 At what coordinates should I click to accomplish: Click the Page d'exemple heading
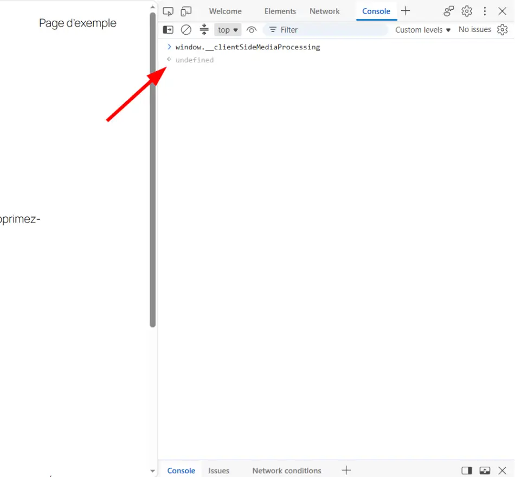78,23
